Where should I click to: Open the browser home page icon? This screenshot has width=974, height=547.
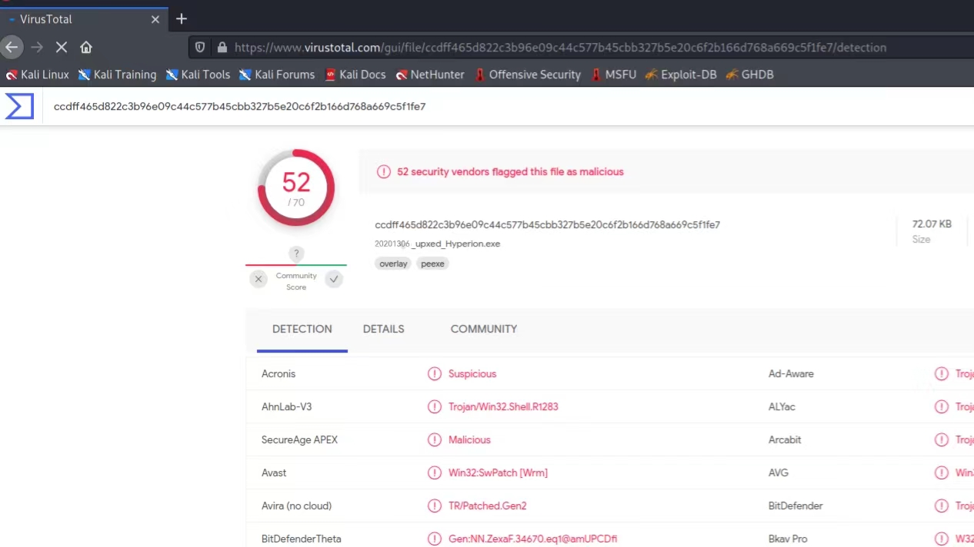tap(86, 47)
